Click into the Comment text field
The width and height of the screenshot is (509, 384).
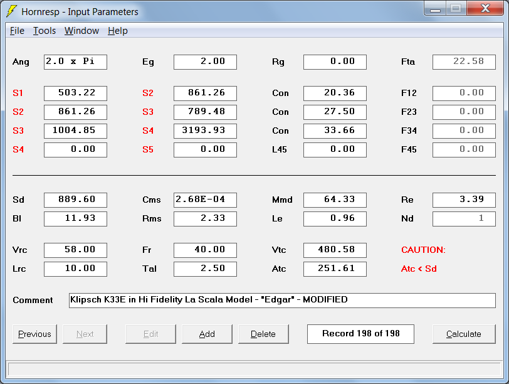(282, 300)
